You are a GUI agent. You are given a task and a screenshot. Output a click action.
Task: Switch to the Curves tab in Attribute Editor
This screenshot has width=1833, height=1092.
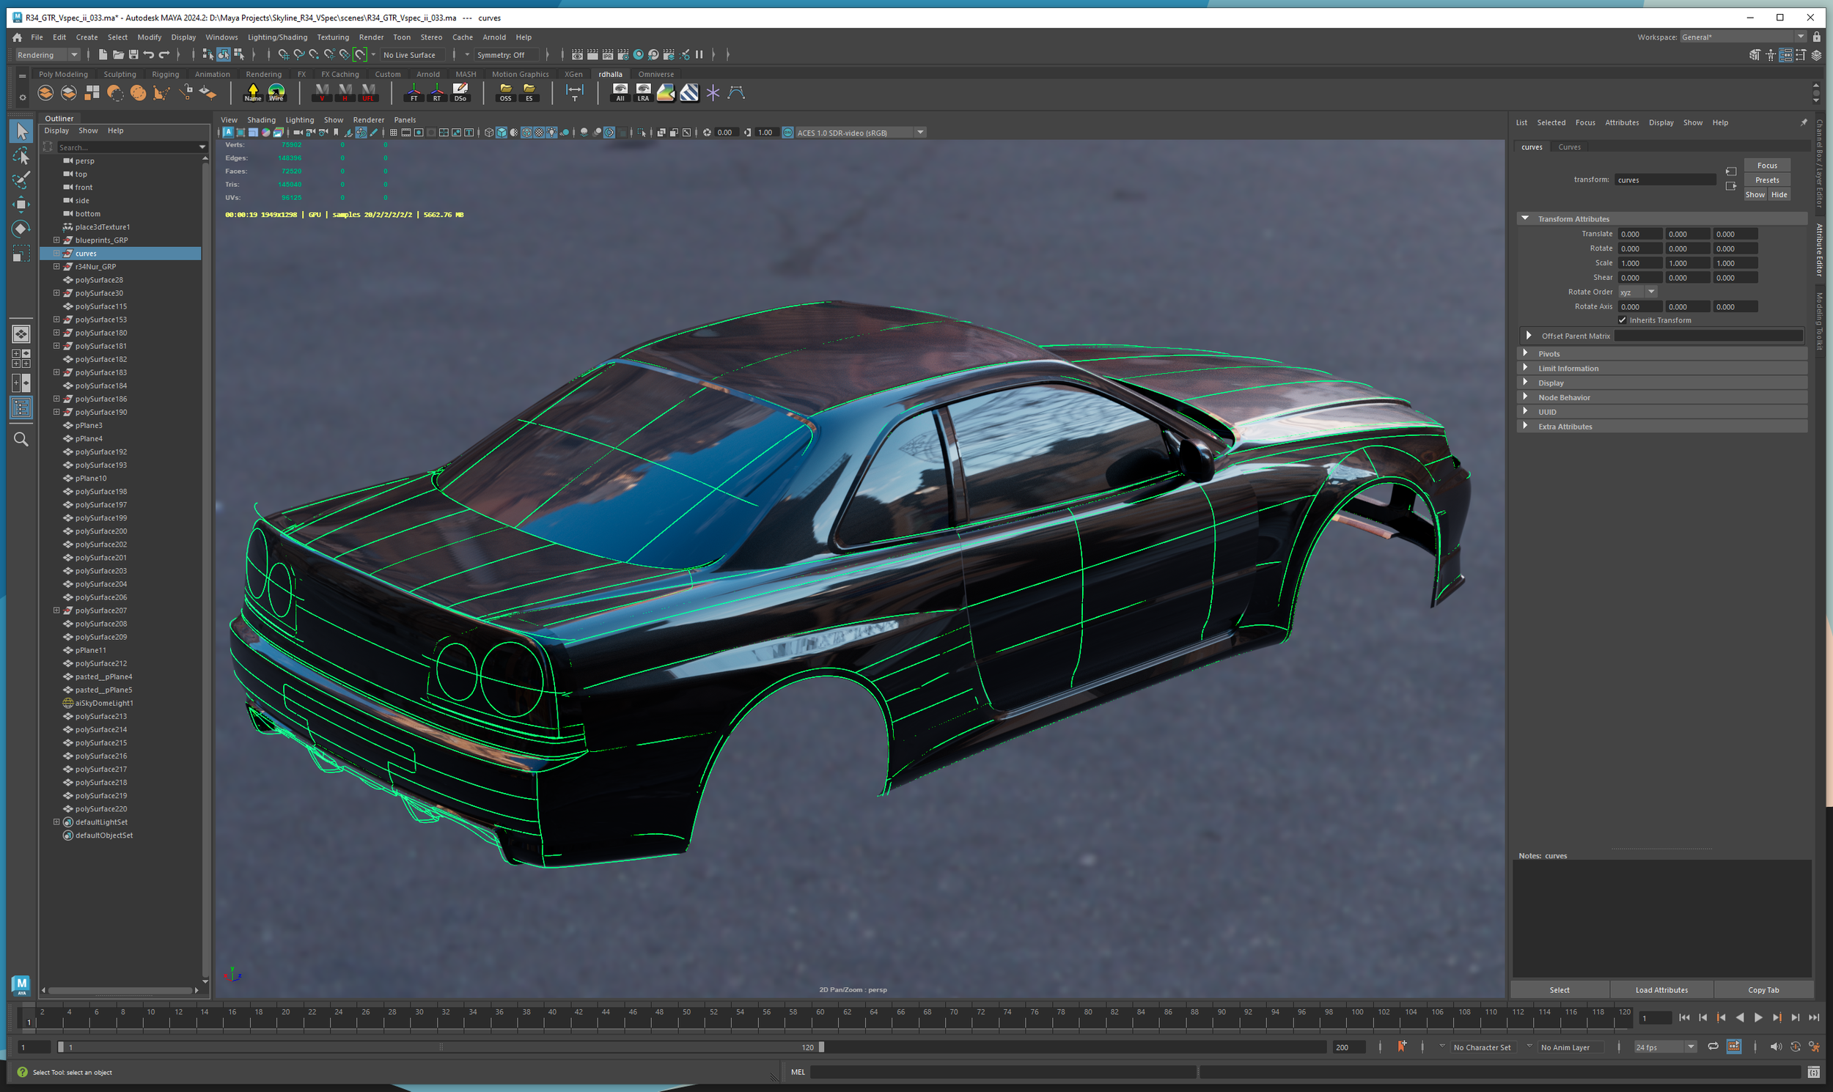[1569, 147]
